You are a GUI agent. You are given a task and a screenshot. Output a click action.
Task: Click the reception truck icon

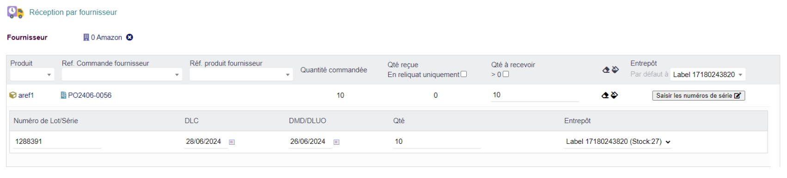[x=15, y=12]
